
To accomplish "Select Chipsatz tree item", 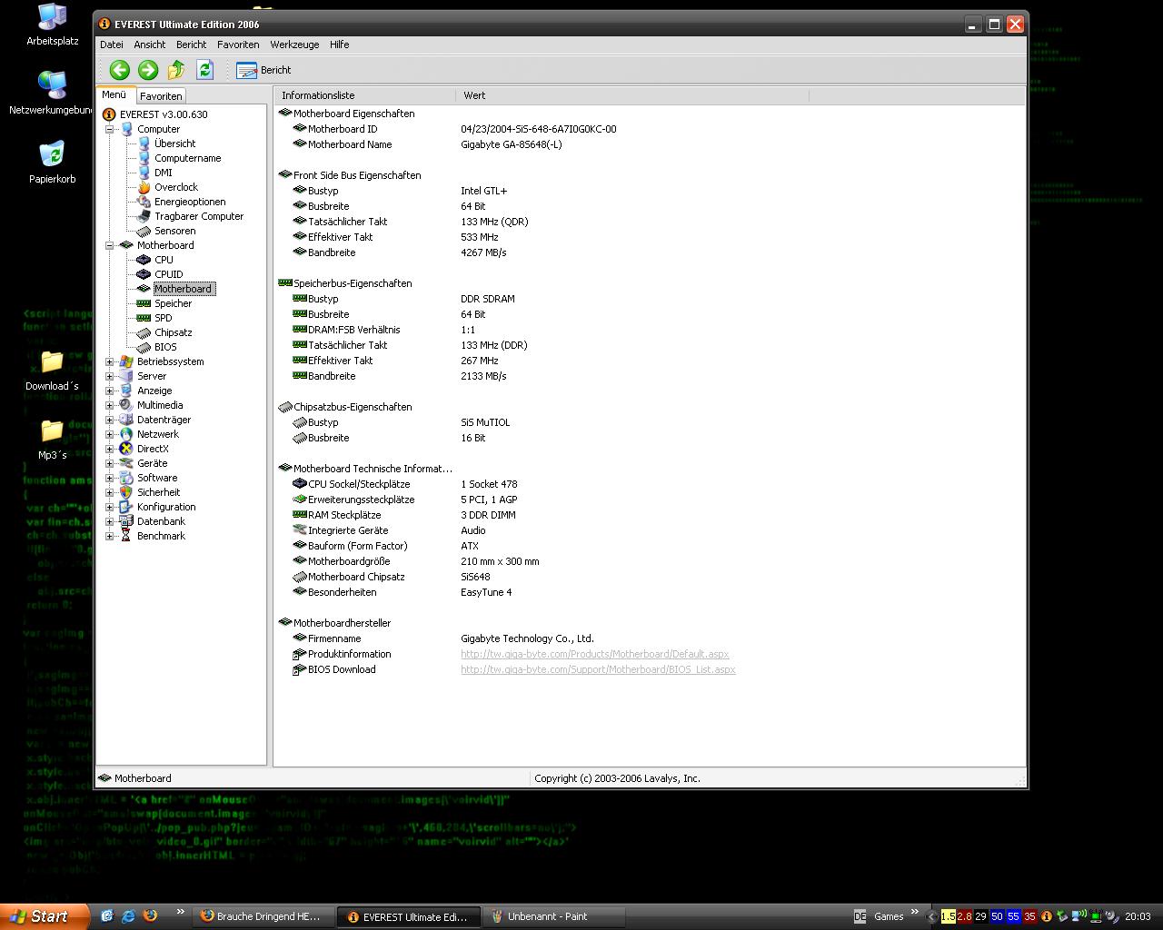I will point(173,332).
